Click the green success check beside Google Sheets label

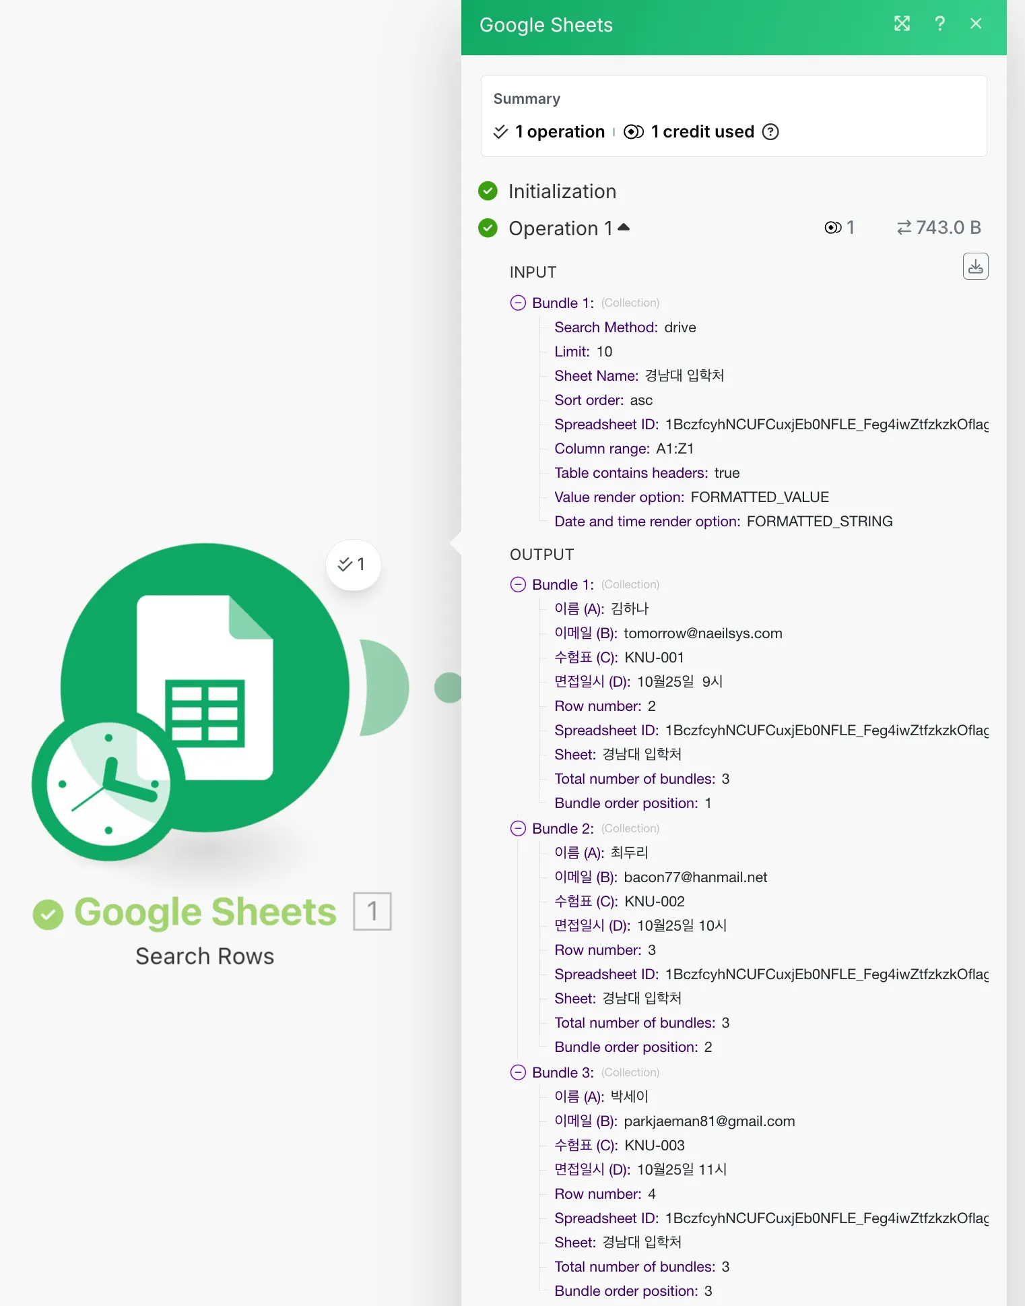tap(48, 914)
